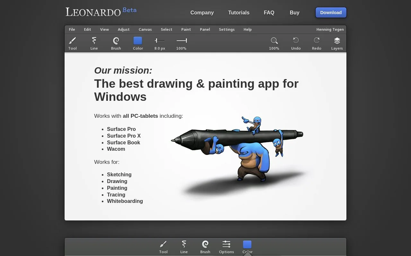411x256 pixels.
Task: Click the Line icon in the lower toolbar
Action: pyautogui.click(x=184, y=244)
